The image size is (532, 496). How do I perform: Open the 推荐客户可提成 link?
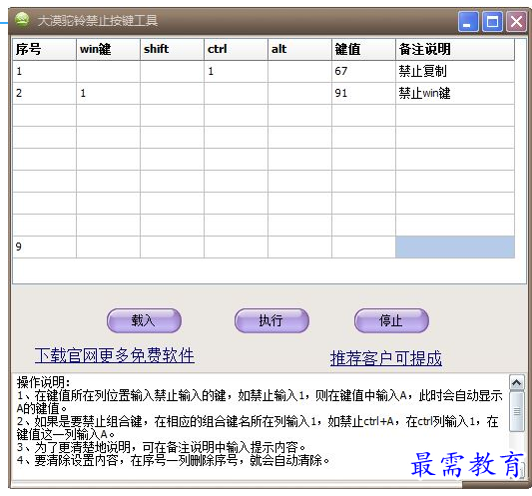coord(386,358)
